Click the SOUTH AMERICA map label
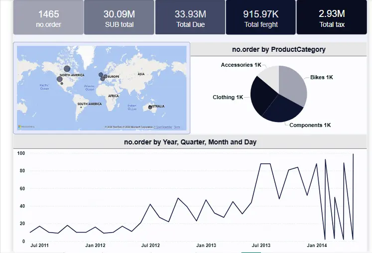 coord(90,104)
